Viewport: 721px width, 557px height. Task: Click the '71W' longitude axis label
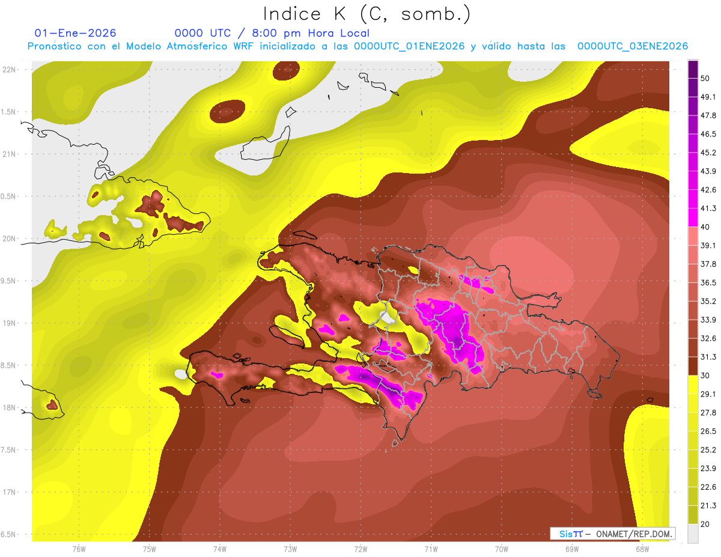click(431, 549)
